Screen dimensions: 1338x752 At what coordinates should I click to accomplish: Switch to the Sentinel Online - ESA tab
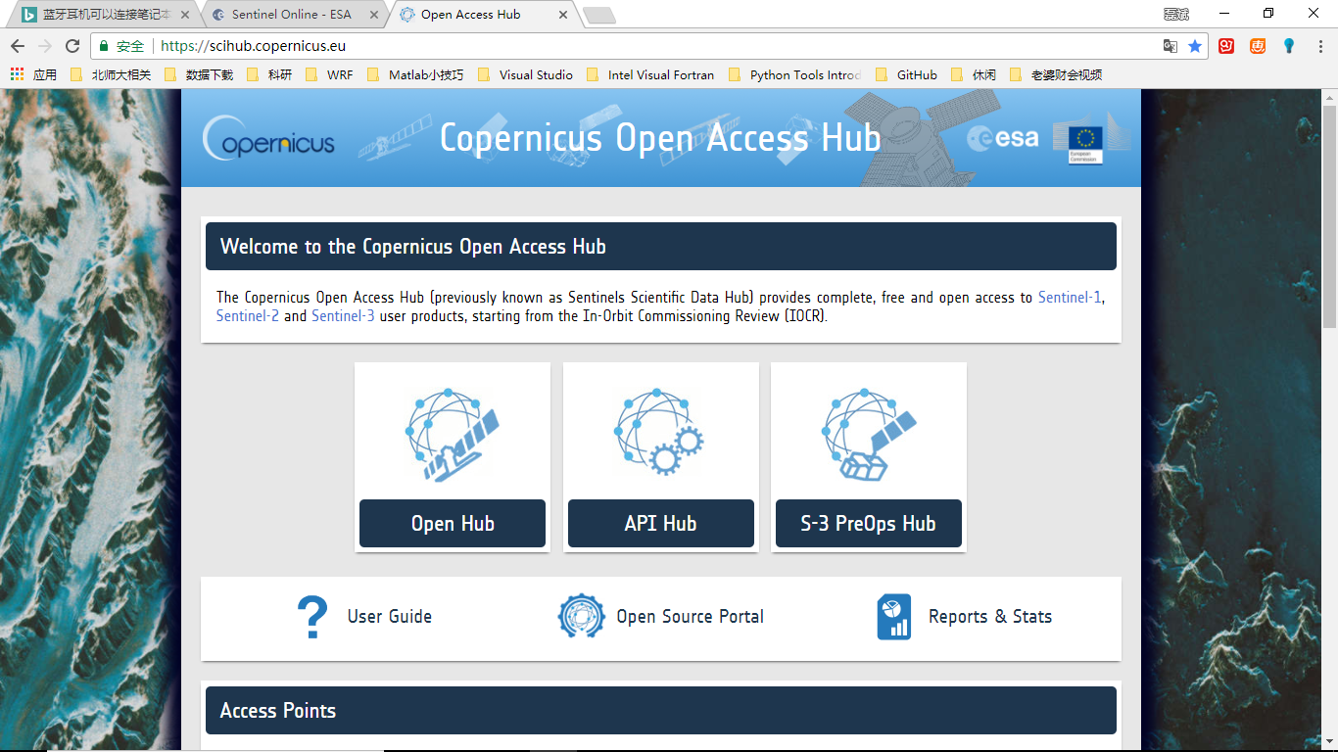[291, 15]
